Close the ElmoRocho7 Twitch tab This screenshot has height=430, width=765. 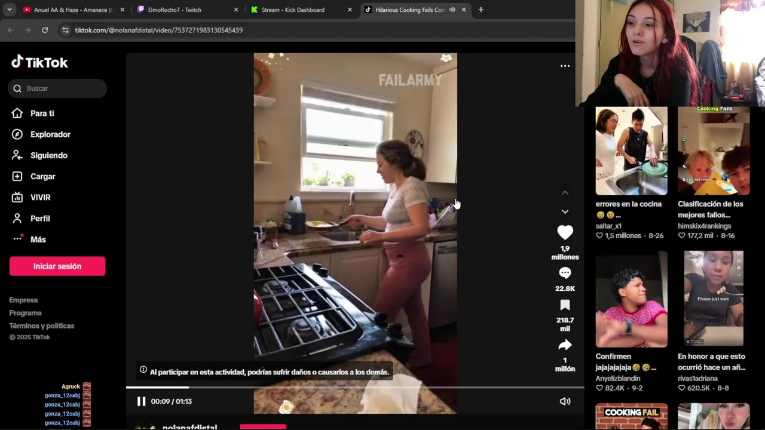tap(236, 10)
